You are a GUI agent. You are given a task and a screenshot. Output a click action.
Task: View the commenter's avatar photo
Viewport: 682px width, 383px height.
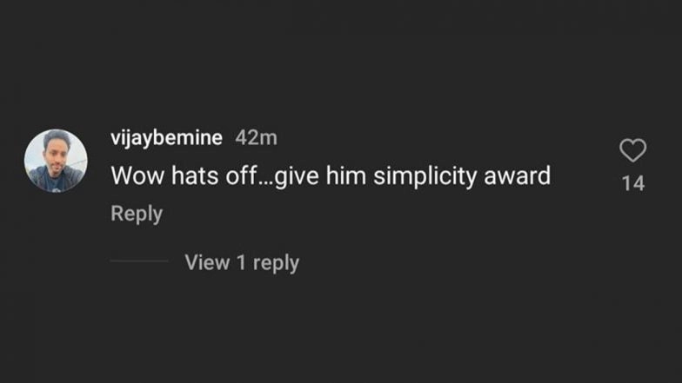pos(56,161)
